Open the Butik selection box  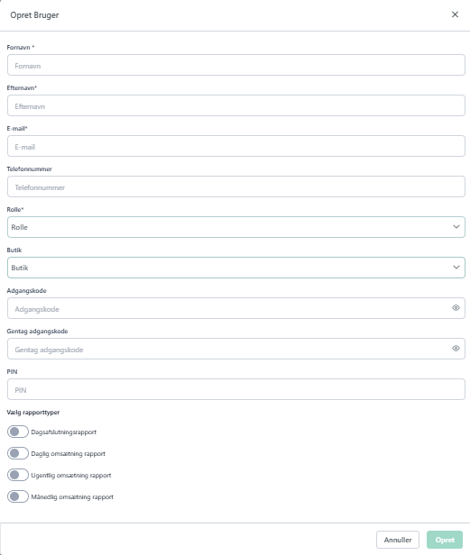click(236, 268)
